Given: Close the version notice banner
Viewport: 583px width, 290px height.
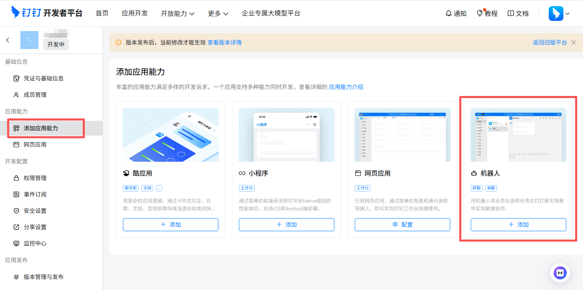Looking at the screenshot, I should [574, 42].
